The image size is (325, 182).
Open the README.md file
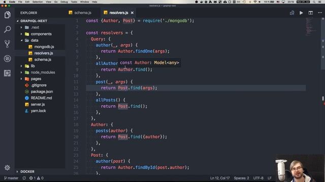41,98
